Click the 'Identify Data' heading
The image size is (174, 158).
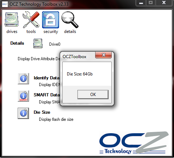(x=47, y=78)
